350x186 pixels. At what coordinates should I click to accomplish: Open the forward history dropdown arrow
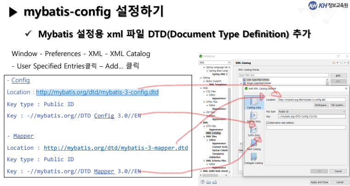pyautogui.click(x=344, y=62)
